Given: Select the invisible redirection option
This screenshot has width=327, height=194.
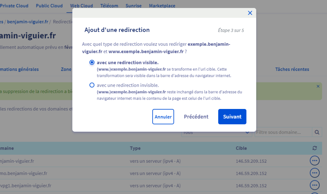Looking at the screenshot, I should [x=92, y=85].
